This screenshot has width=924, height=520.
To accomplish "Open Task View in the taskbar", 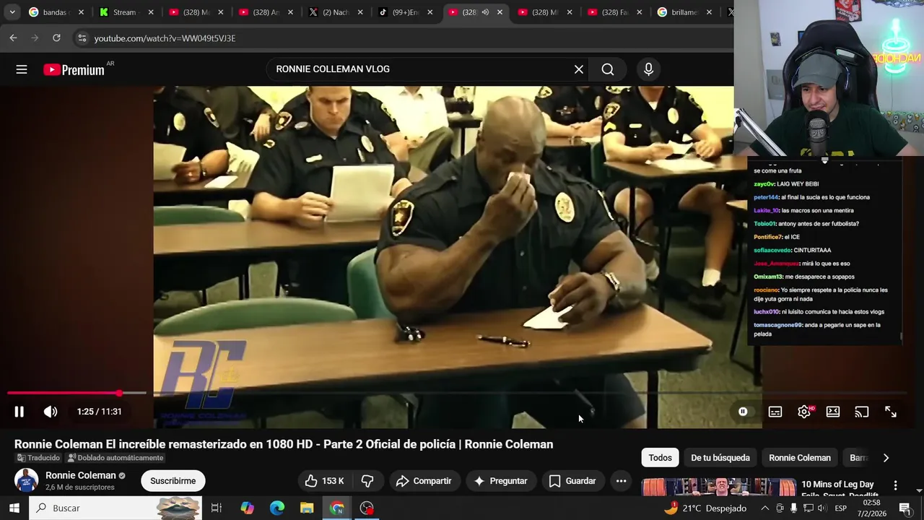I will coord(216,508).
